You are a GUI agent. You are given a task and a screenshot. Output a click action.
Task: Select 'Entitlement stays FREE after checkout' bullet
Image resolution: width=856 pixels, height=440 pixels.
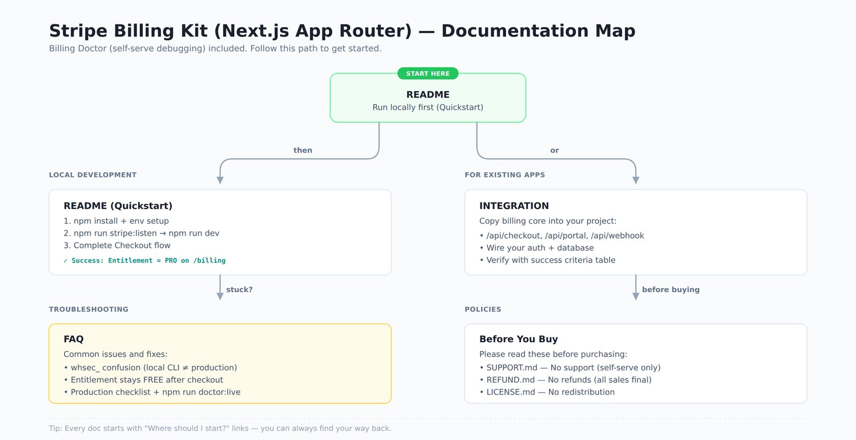pos(143,380)
